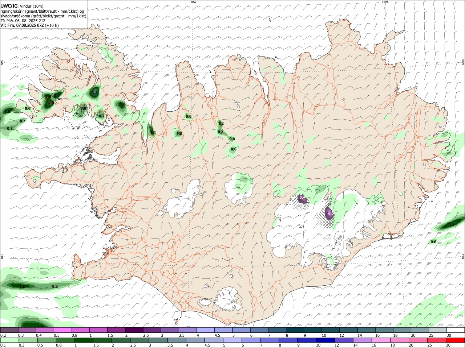Click the rain-scale red-pink swatch labeled 25

coord(436,340)
